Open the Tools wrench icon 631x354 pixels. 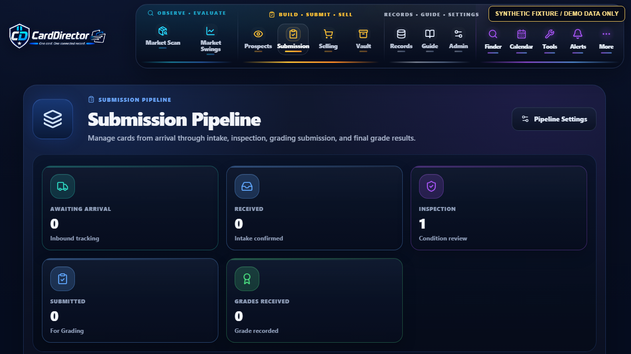550,34
